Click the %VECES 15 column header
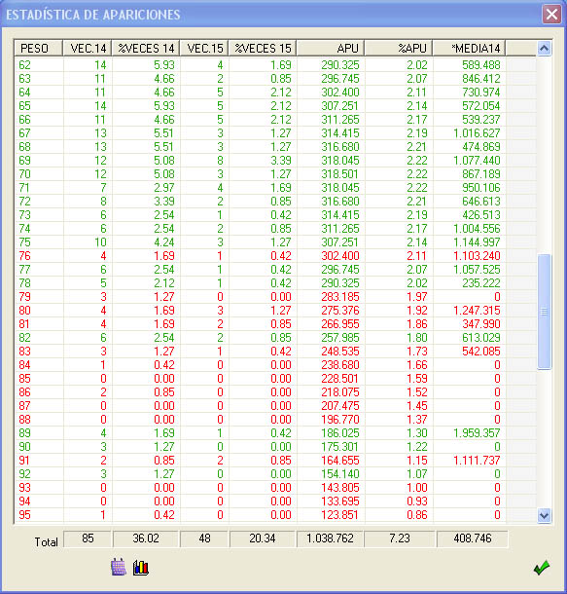This screenshot has height=594, width=567. (x=263, y=48)
